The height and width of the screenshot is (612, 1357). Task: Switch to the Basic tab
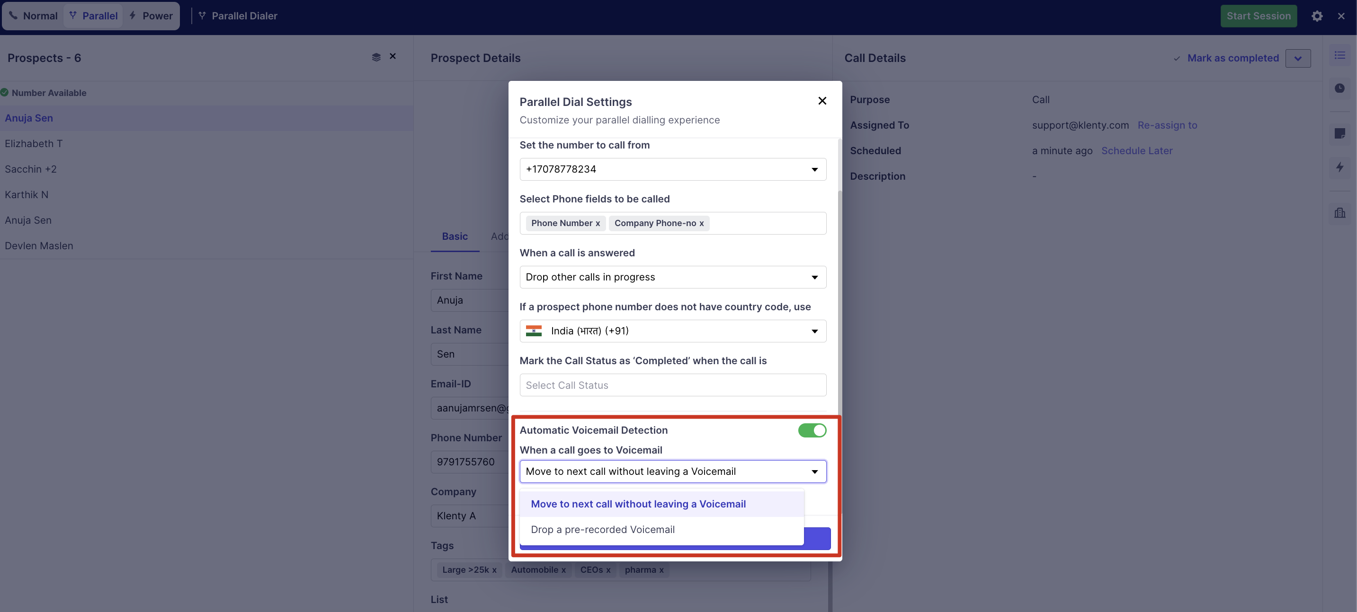click(455, 237)
